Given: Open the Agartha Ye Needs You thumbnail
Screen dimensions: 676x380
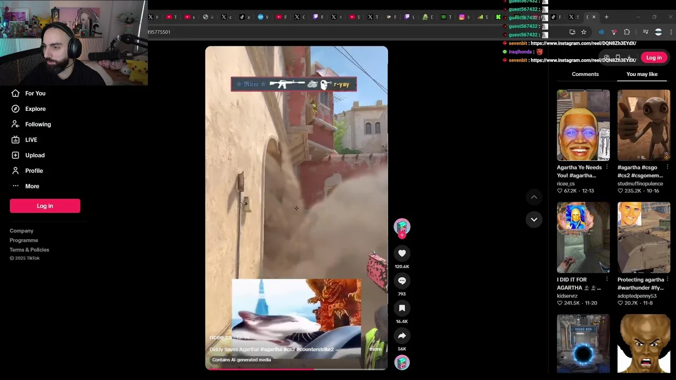Looking at the screenshot, I should pos(583,125).
